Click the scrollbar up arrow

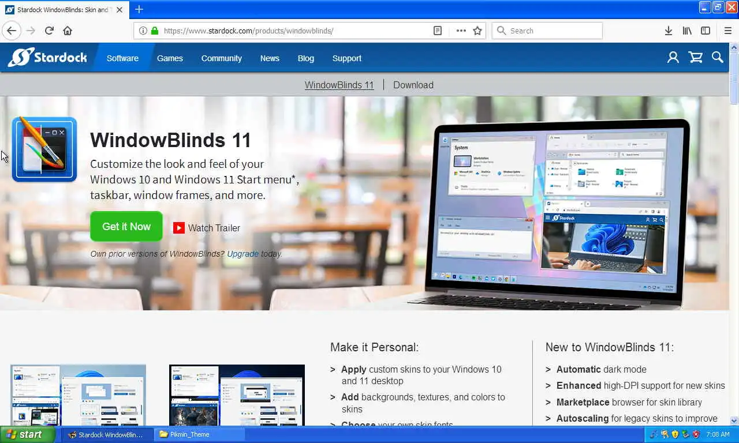point(734,48)
